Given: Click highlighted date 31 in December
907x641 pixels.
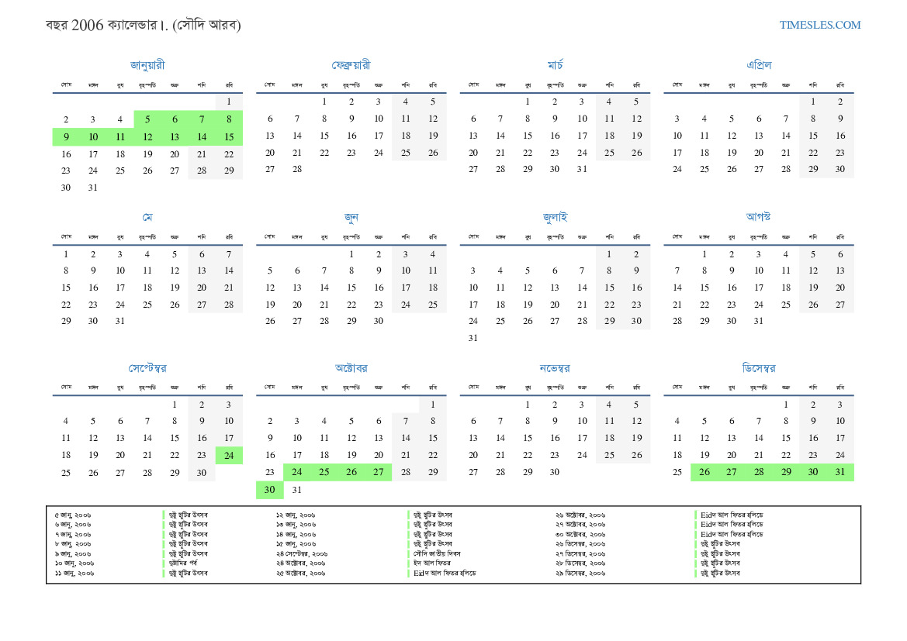Looking at the screenshot, I should click(x=840, y=473).
